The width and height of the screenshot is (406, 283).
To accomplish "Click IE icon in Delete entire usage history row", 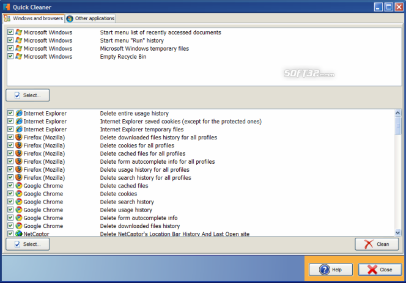I will pos(18,113).
